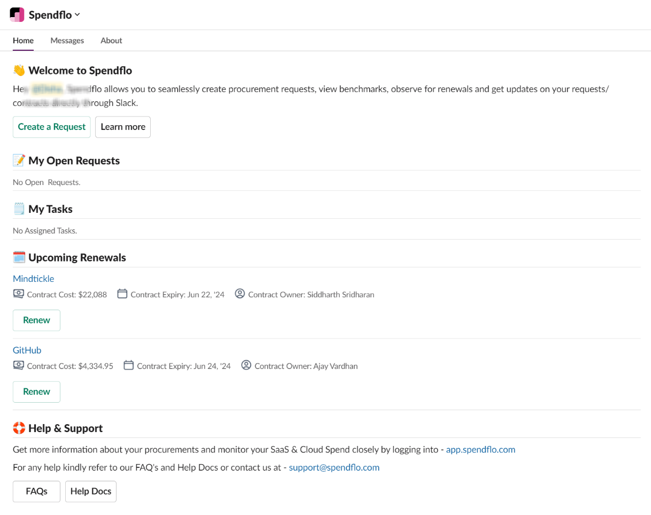Click the Learn more button
Screen dimensions: 651x515
(123, 127)
